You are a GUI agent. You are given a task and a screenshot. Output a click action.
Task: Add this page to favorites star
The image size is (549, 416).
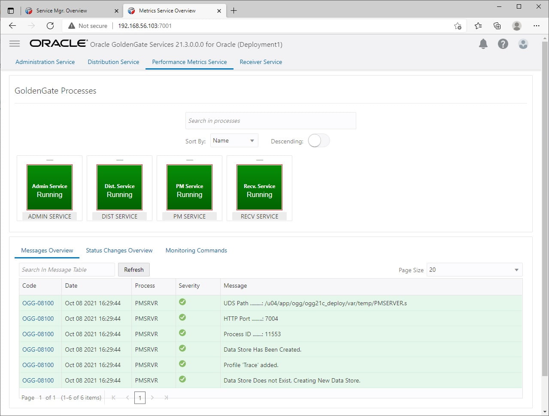point(458,26)
